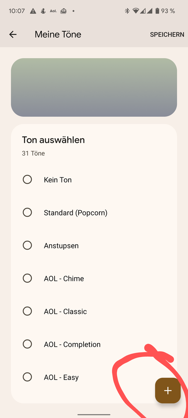Screen dimensions: 188x418
Task: Choose the AOL - Easy tone
Action: (x=94, y=377)
